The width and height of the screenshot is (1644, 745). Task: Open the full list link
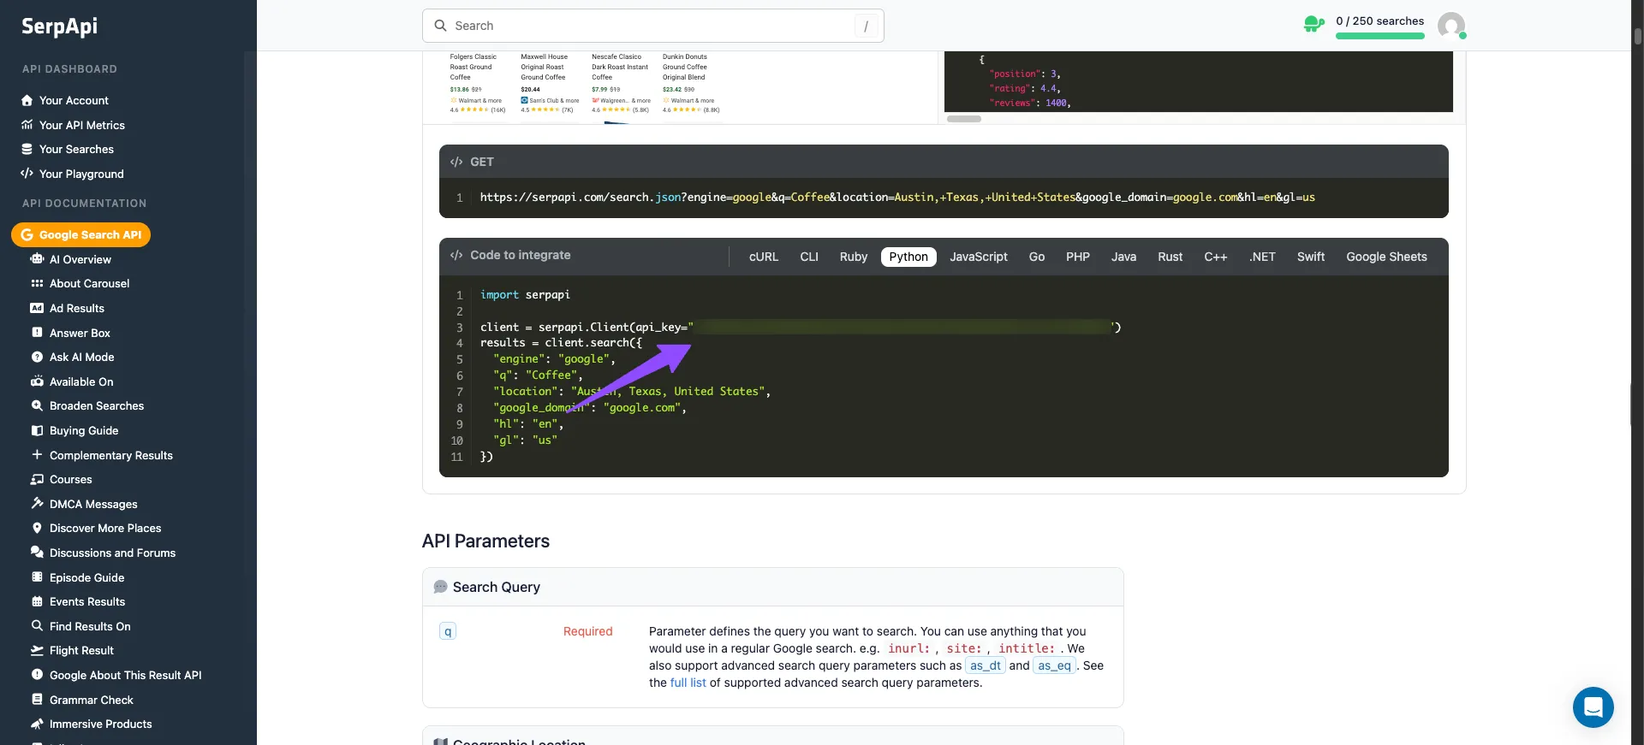(x=688, y=683)
